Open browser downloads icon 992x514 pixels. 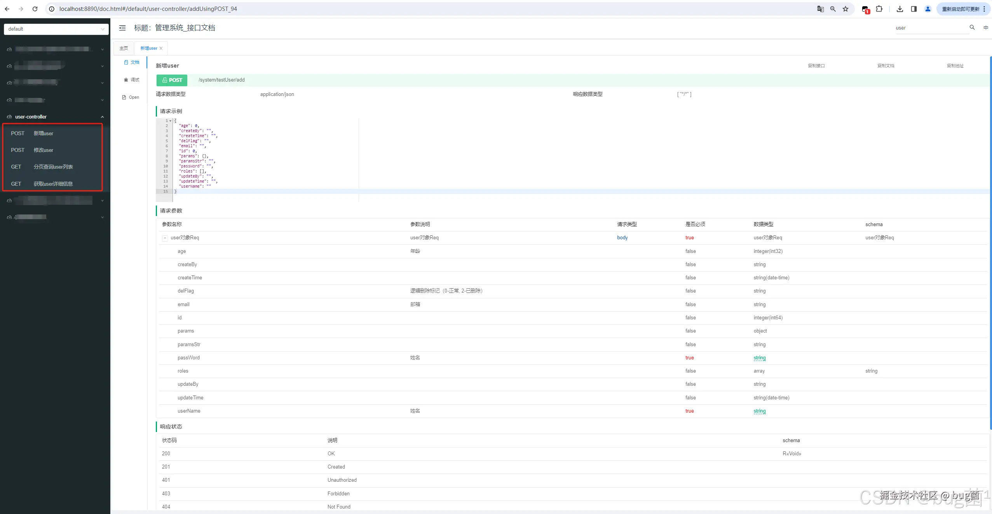[x=900, y=9]
